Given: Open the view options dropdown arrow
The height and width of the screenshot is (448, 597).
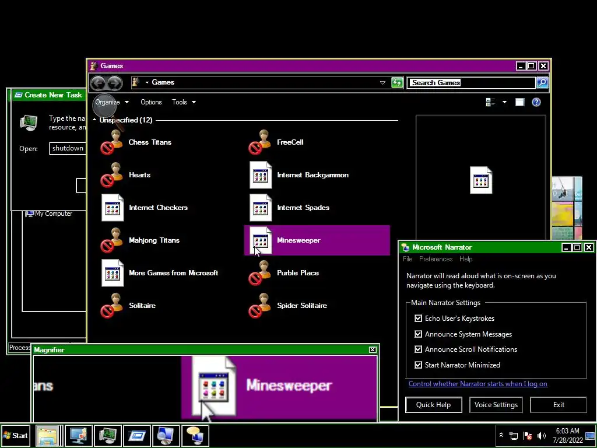Looking at the screenshot, I should click(x=504, y=102).
